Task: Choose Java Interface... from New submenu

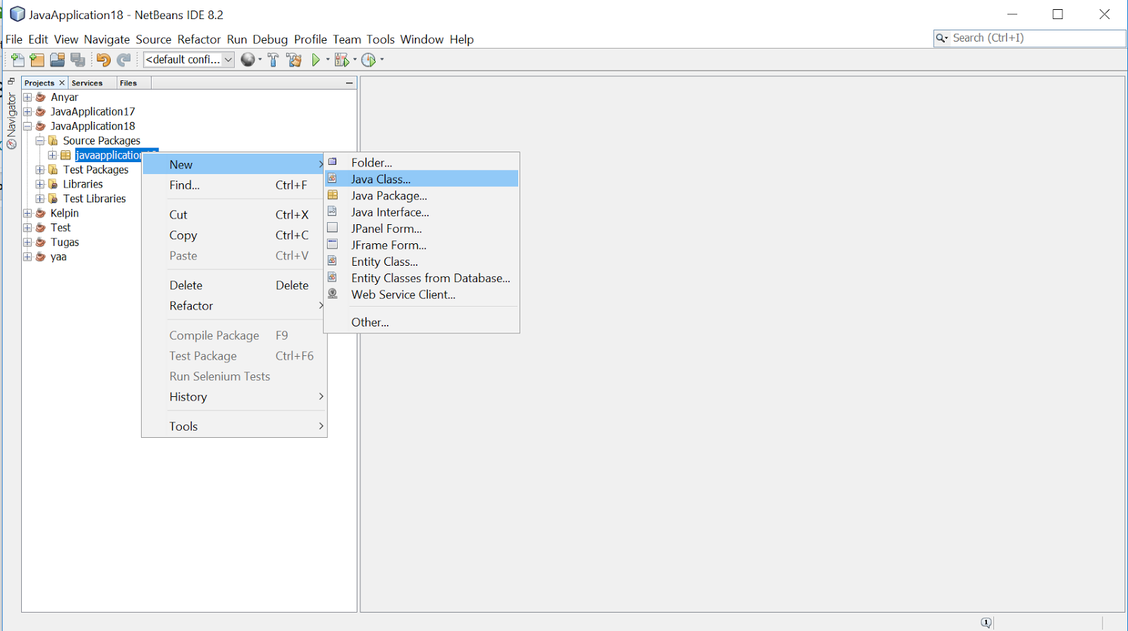Action: (422, 212)
